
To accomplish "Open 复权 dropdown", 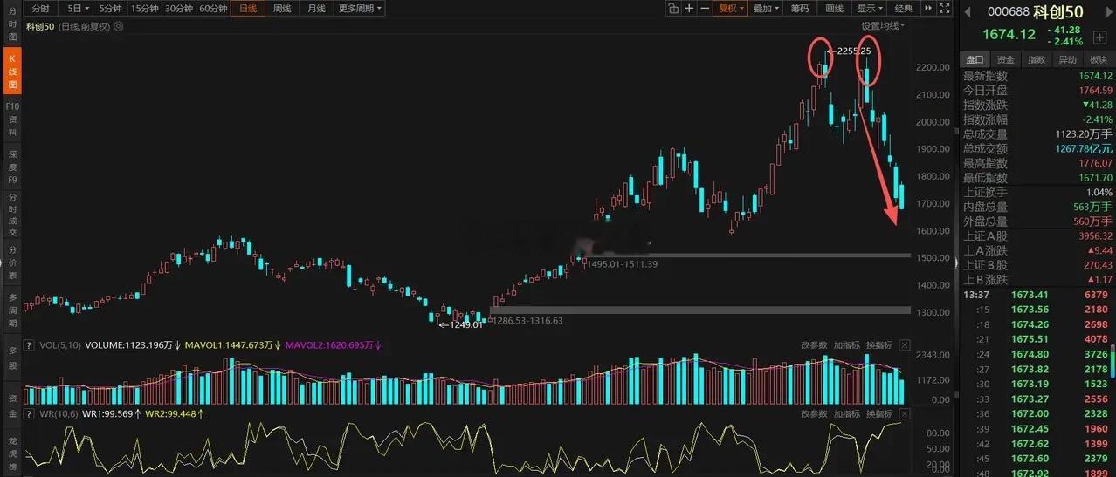I will (x=731, y=8).
